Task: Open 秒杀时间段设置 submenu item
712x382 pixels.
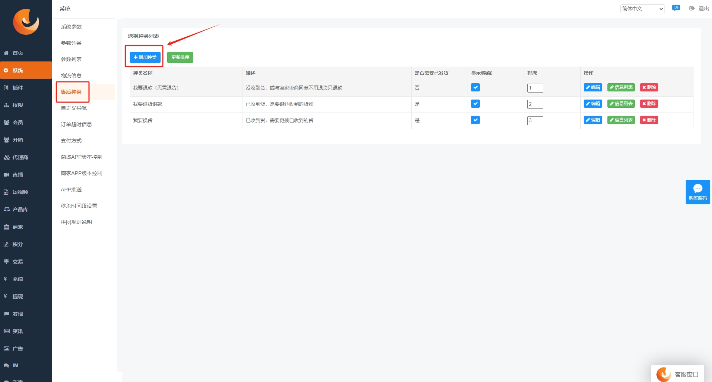Action: click(79, 206)
